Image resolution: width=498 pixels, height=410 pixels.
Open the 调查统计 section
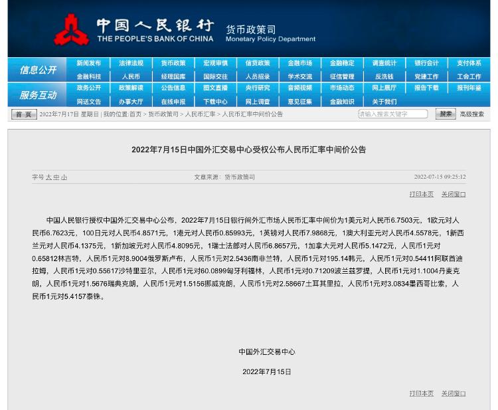pyautogui.click(x=384, y=63)
